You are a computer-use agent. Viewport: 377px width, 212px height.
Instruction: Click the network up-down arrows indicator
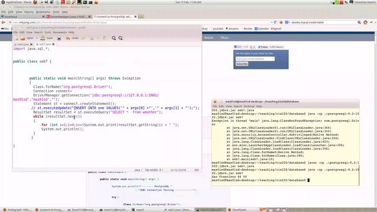(x=346, y=2)
